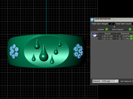Select the 1.54 X 1.54 size cell
The width and height of the screenshot is (133, 99).
(x=107, y=36)
